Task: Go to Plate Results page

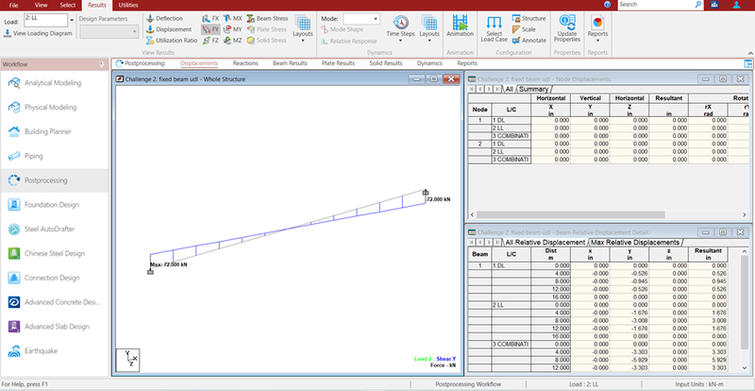Action: point(338,63)
